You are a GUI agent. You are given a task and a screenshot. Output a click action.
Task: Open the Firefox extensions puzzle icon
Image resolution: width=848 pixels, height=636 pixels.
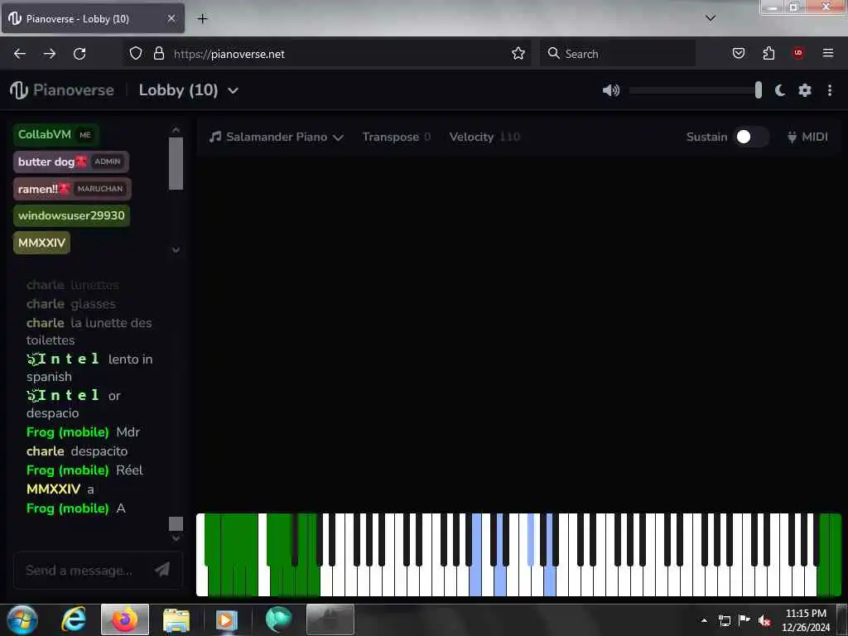point(768,53)
